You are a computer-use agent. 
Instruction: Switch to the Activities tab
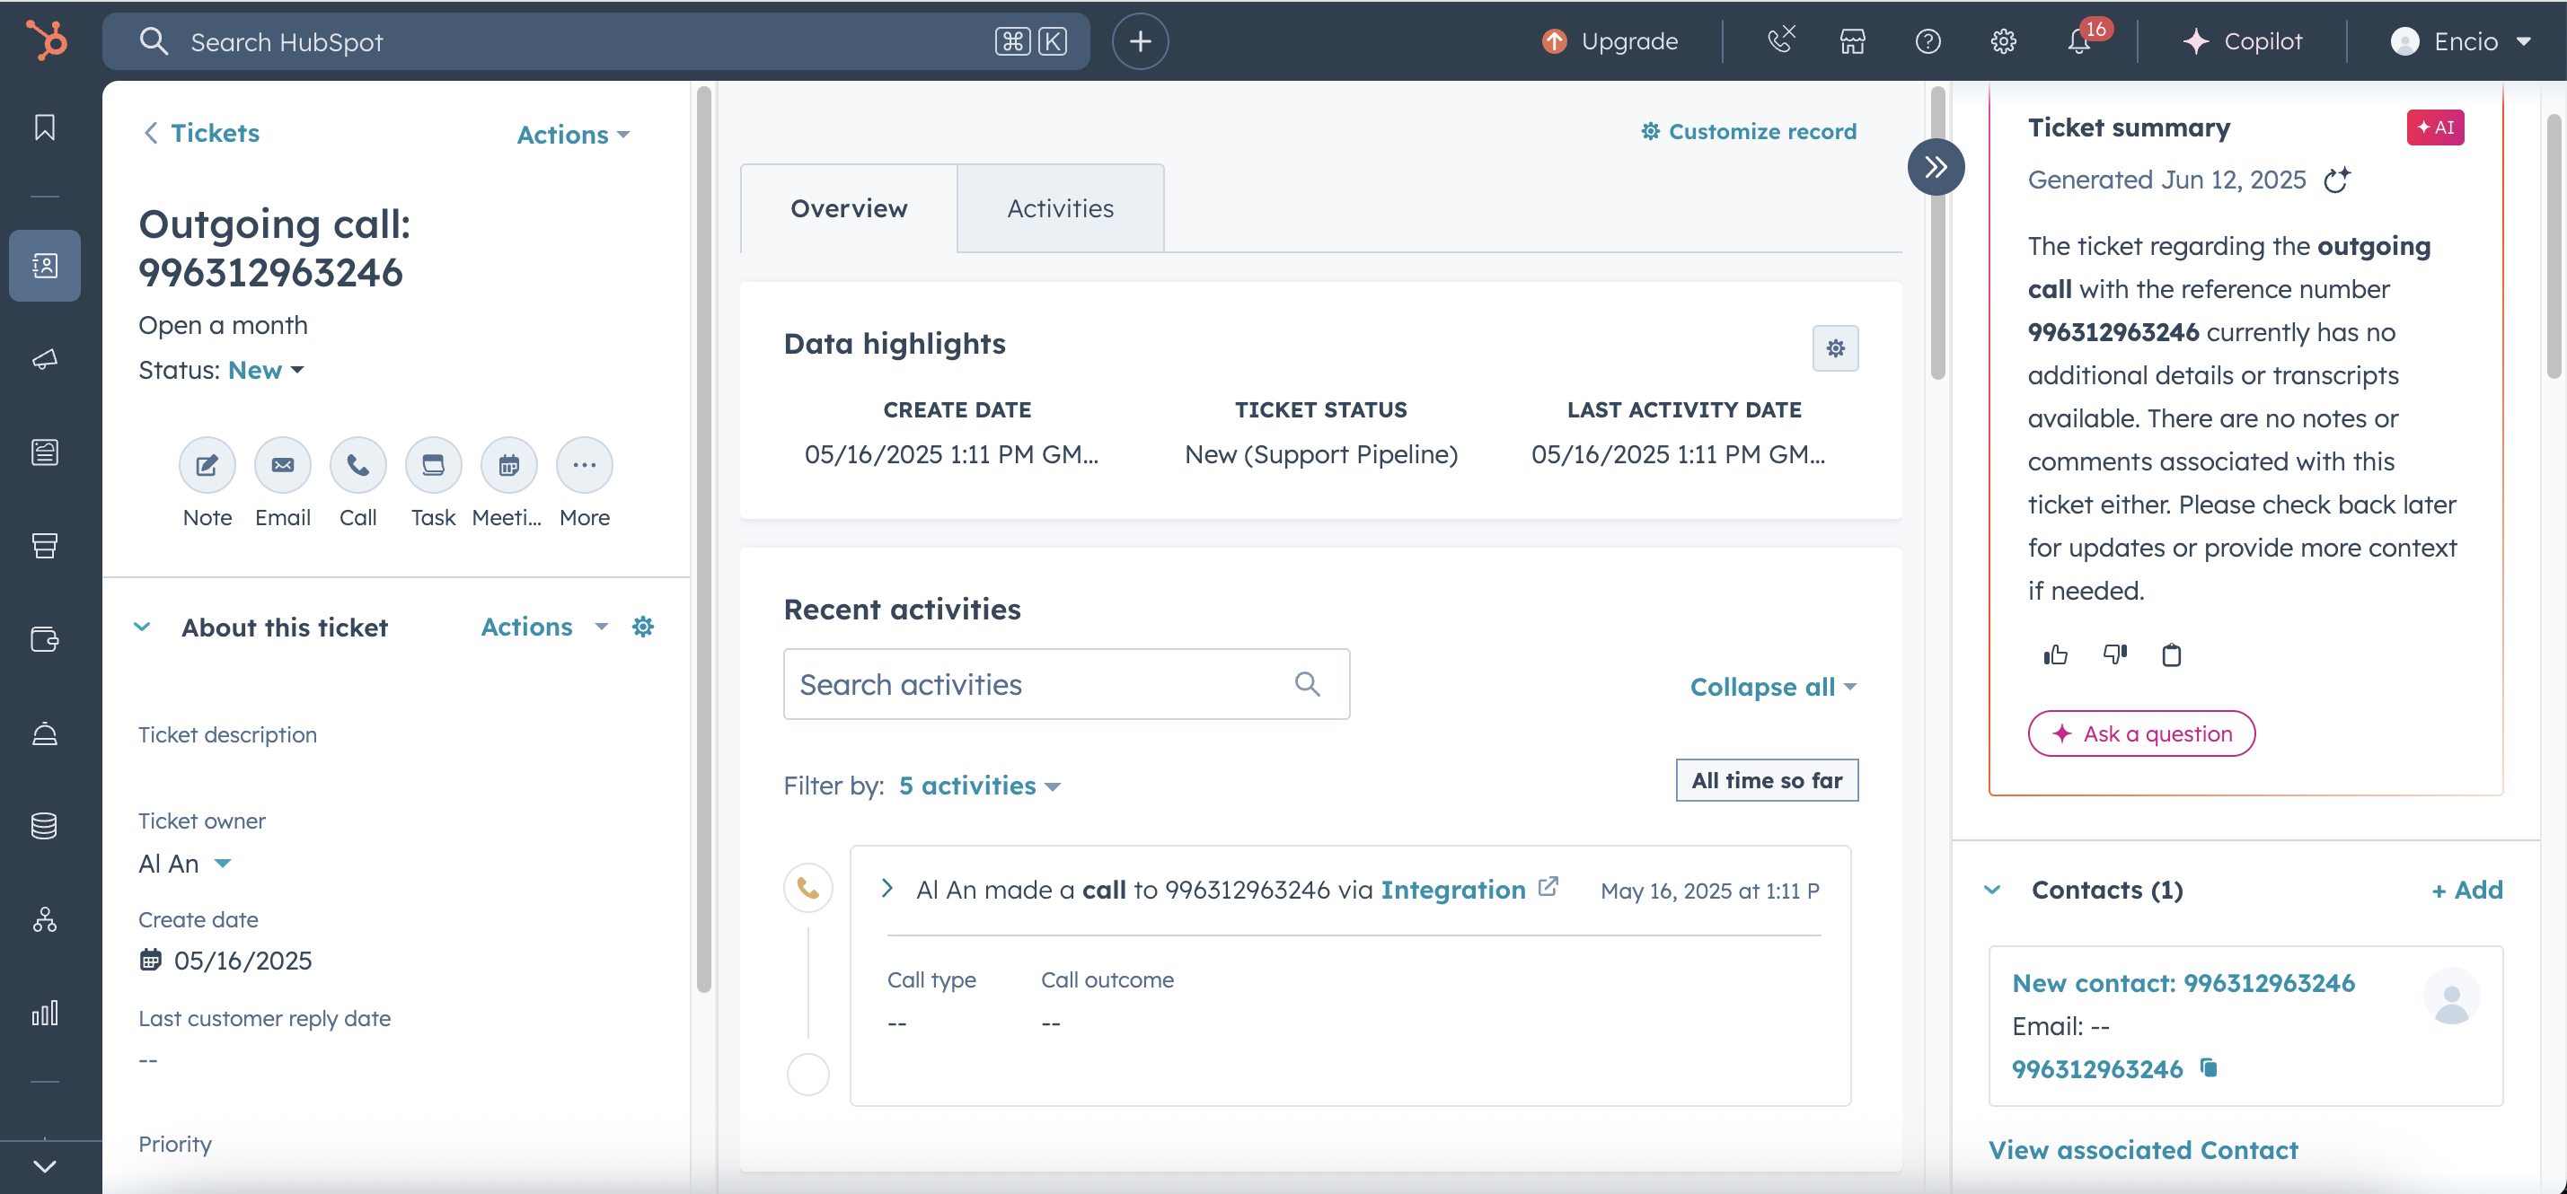[1059, 208]
